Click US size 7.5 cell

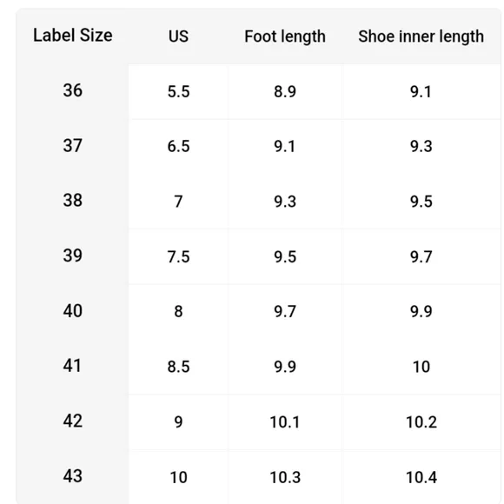click(x=178, y=257)
